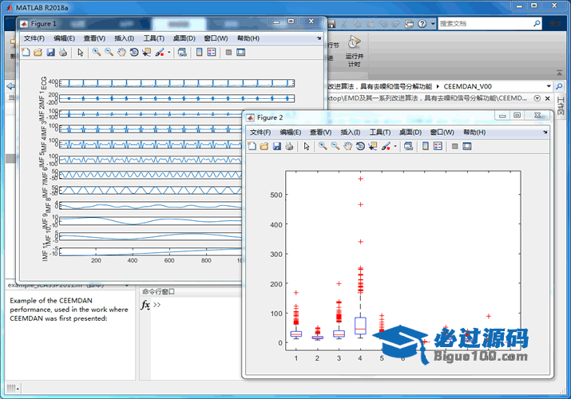Open 窗口(W) menu in Figure 2

coord(442,132)
